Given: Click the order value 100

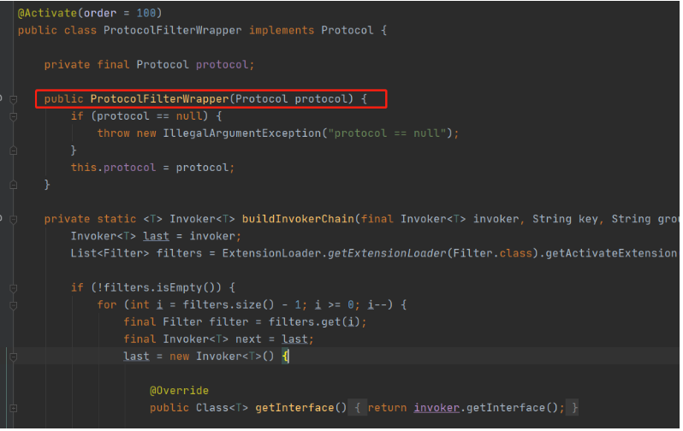Looking at the screenshot, I should coord(146,13).
